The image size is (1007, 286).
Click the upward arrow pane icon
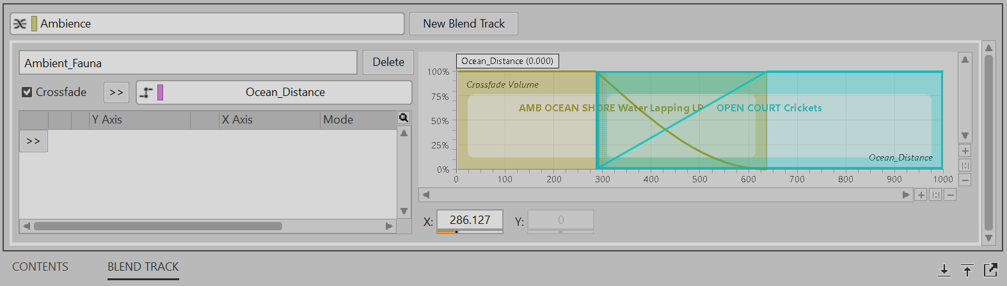tap(967, 270)
